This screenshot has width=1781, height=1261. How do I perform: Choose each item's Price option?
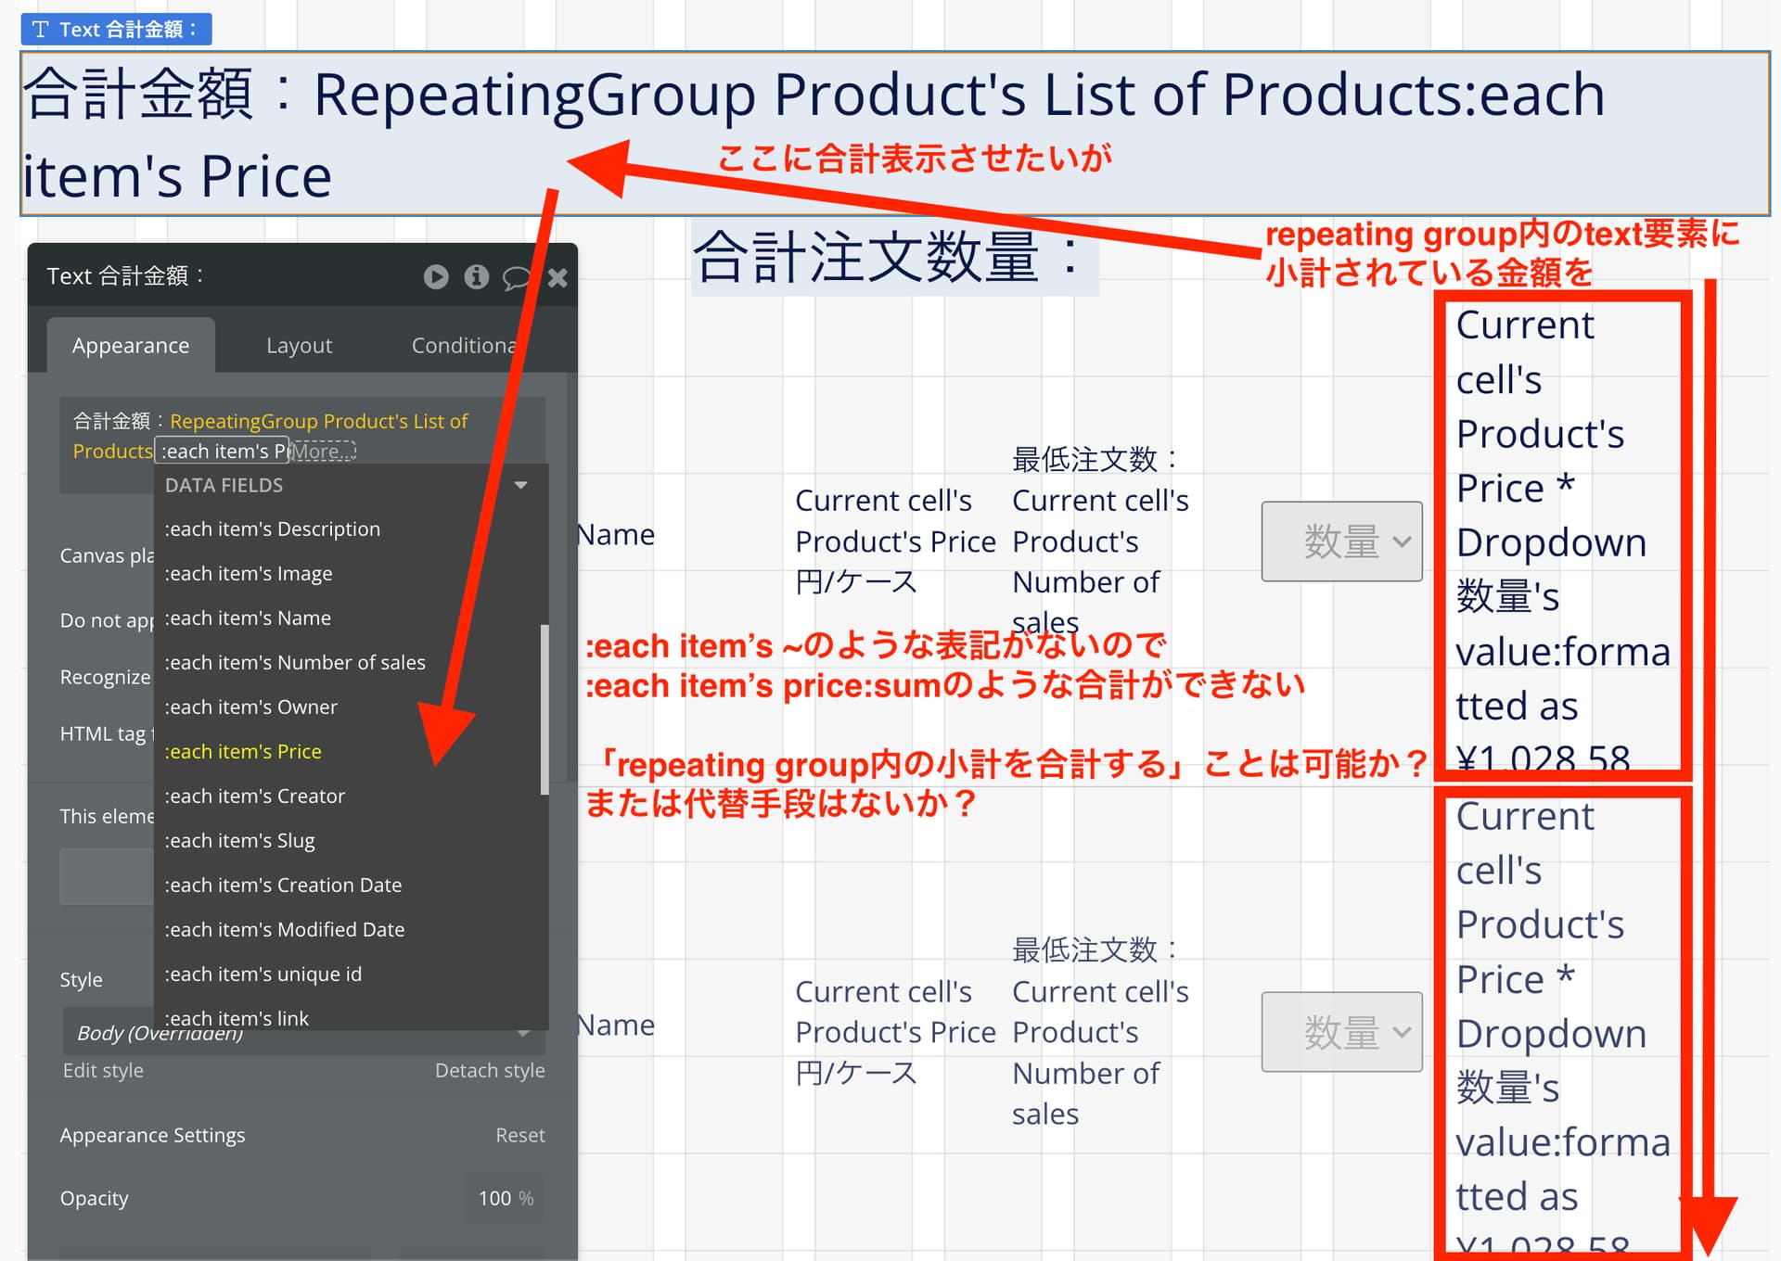pos(243,751)
